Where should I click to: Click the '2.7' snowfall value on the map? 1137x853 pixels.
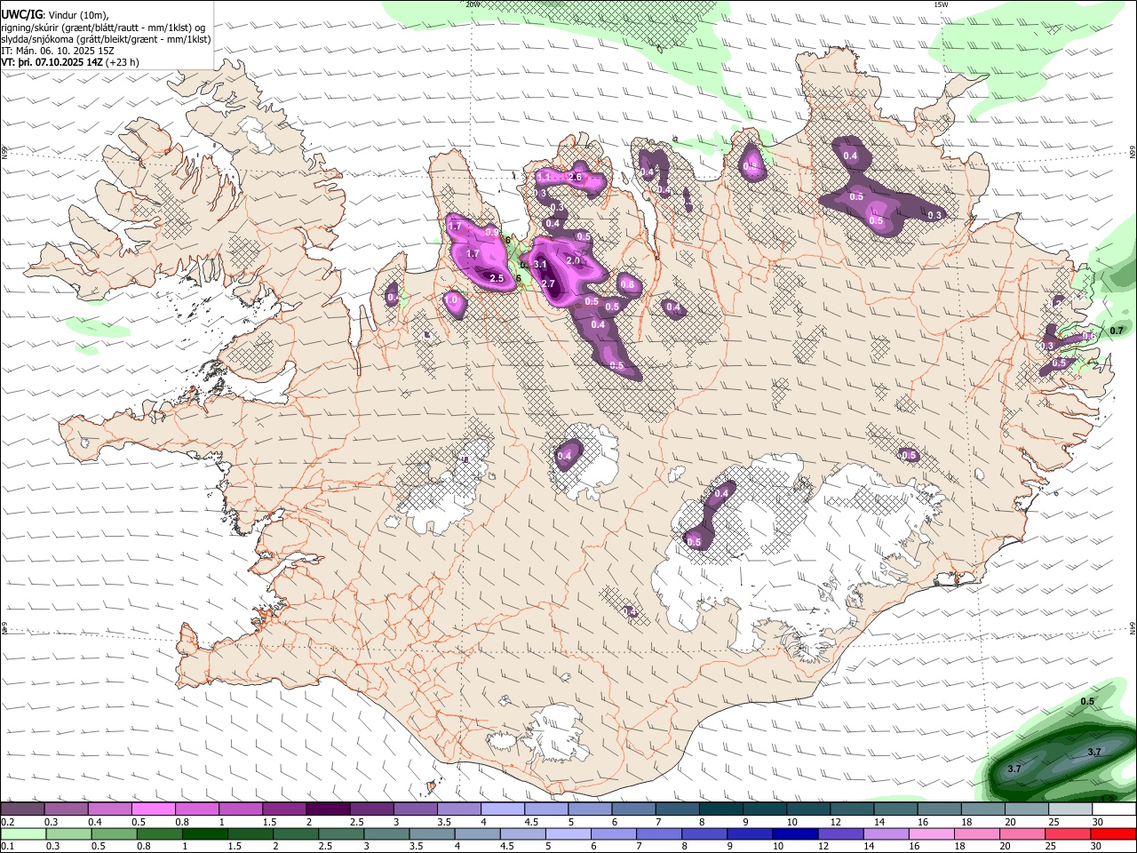tap(548, 284)
